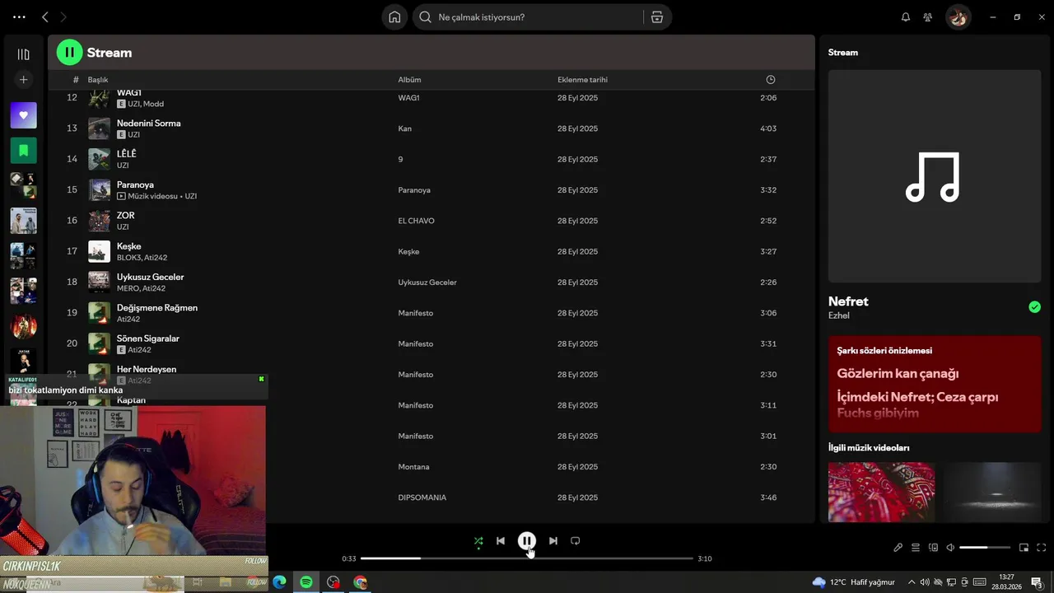Screen dimensions: 1054x593
Task: Open the DIPSOMANIA album link
Action: click(x=422, y=497)
